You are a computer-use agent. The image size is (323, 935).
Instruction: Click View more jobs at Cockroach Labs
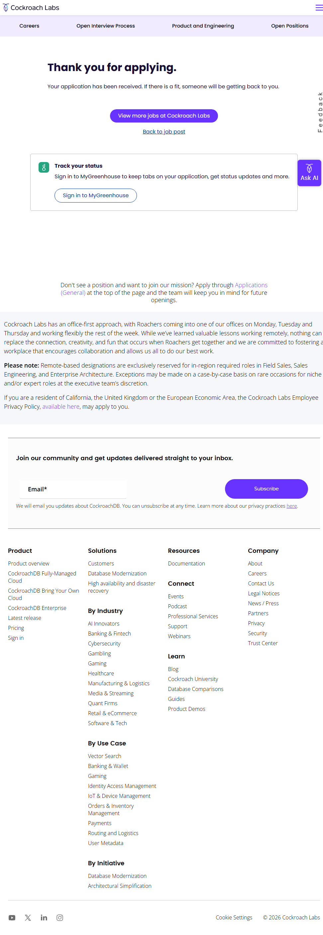(164, 116)
